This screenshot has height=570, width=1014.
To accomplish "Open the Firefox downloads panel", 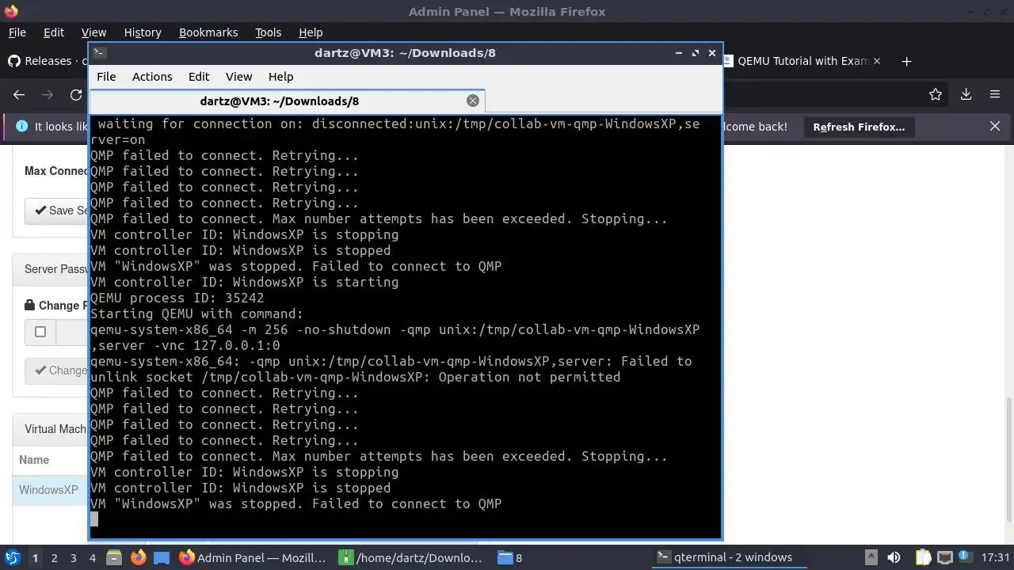I will [966, 94].
